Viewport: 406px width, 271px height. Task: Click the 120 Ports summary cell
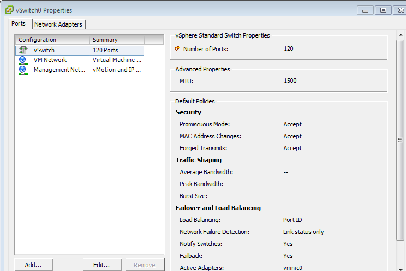point(106,50)
